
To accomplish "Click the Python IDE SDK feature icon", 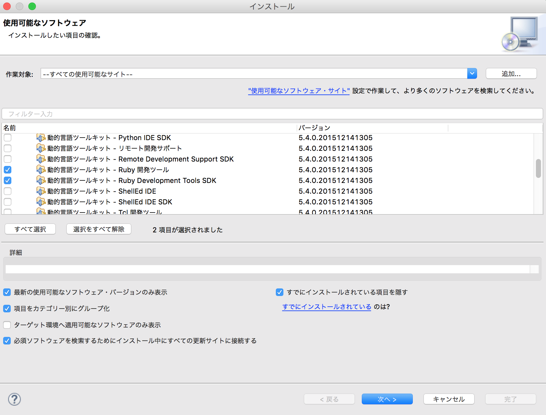I will coord(41,138).
